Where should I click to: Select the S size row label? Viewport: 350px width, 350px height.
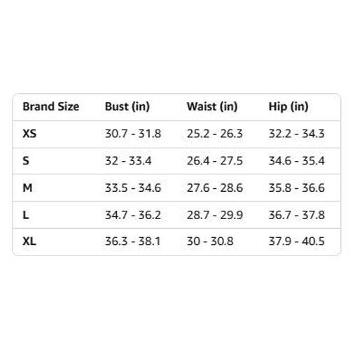(26, 161)
